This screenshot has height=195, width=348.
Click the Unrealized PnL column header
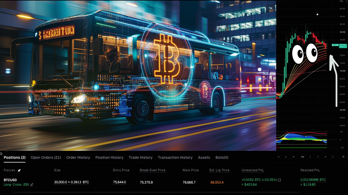click(253, 170)
